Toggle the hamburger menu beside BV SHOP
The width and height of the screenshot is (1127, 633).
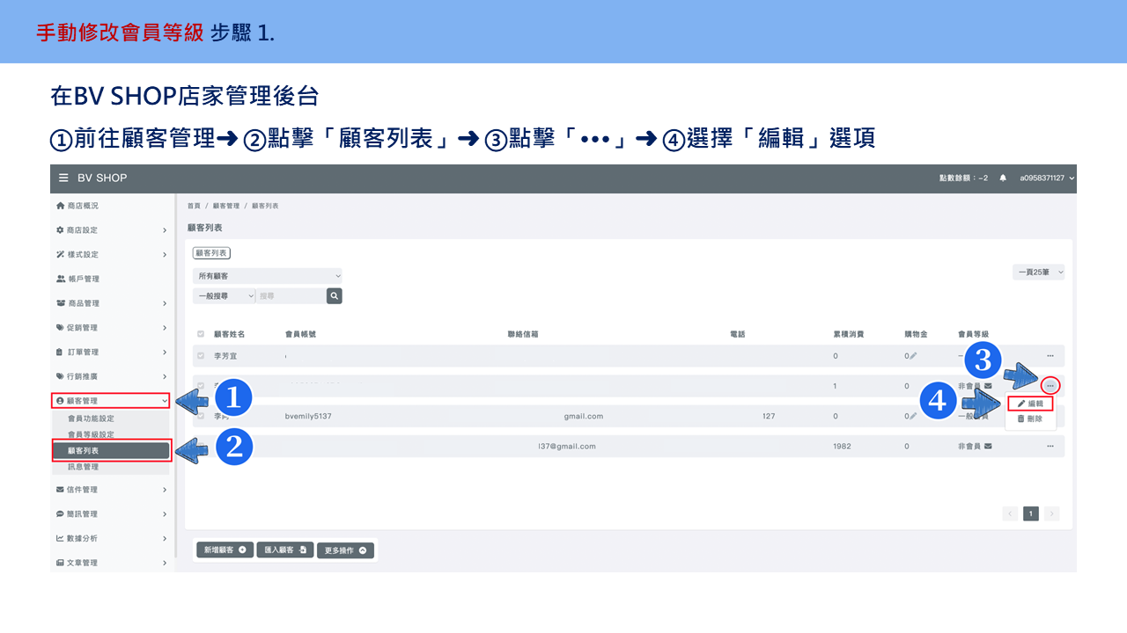click(x=63, y=178)
